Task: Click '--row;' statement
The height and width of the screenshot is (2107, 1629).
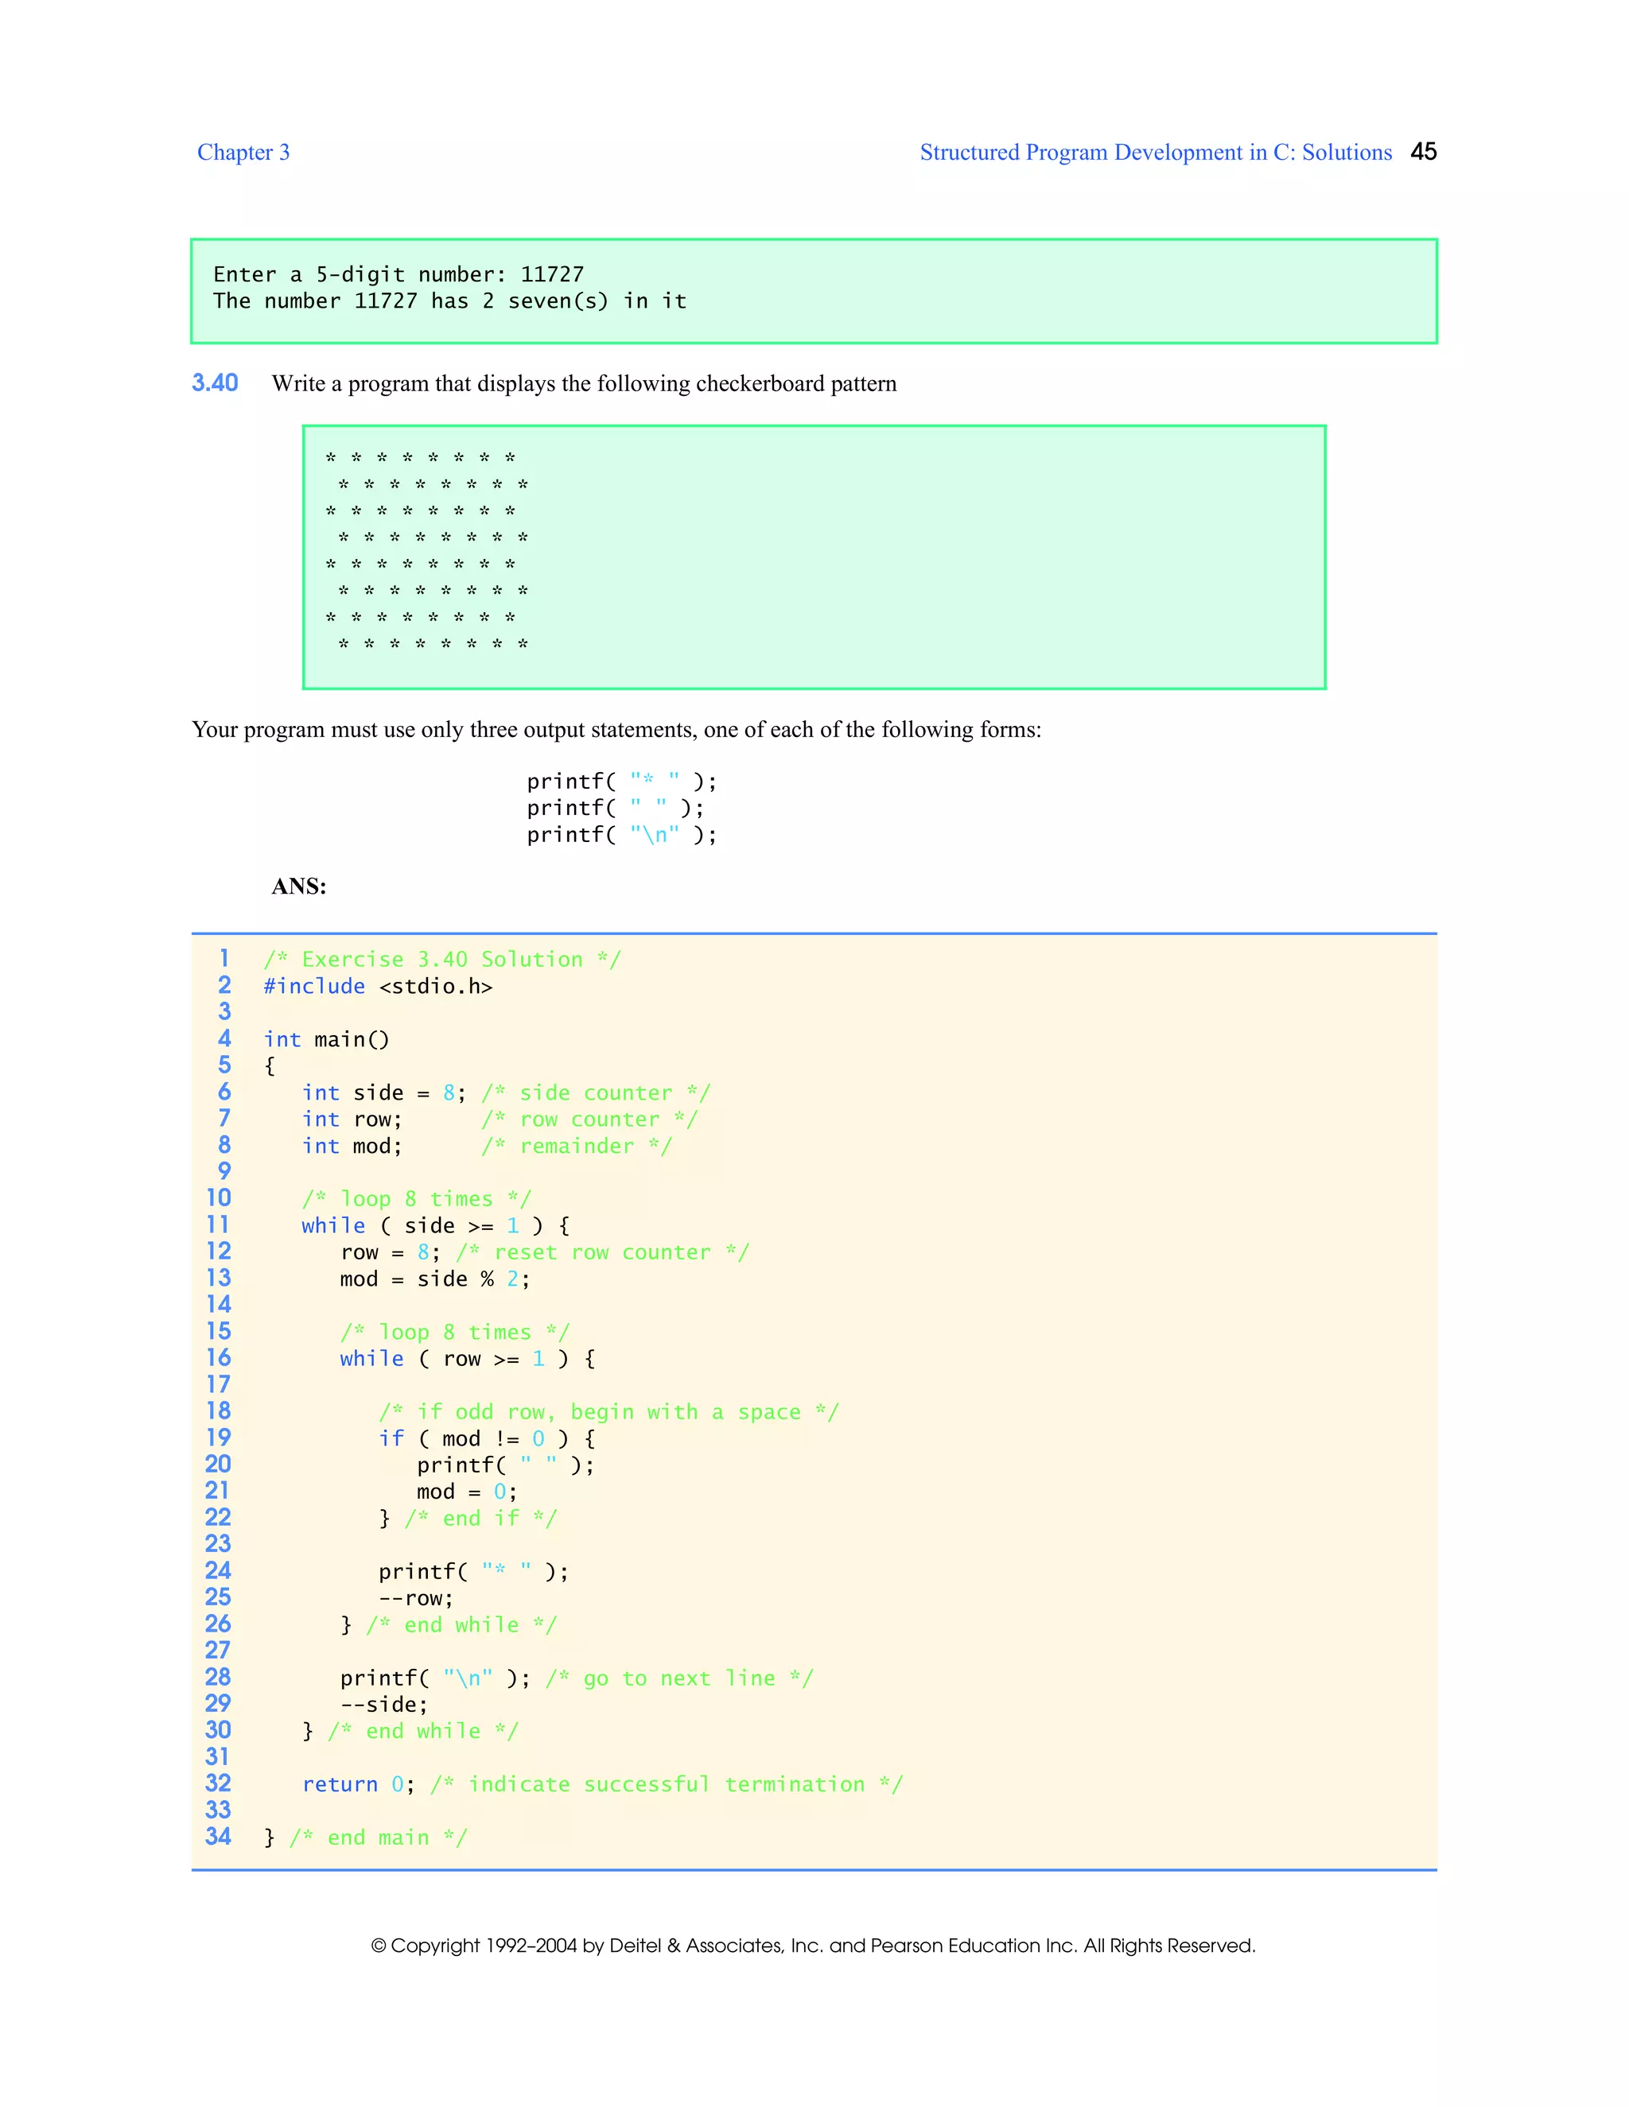Action: point(416,1599)
